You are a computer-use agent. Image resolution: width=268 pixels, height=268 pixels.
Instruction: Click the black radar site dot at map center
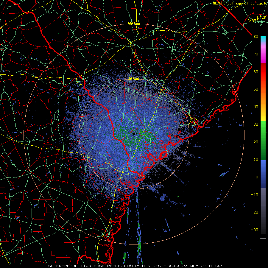134,134
